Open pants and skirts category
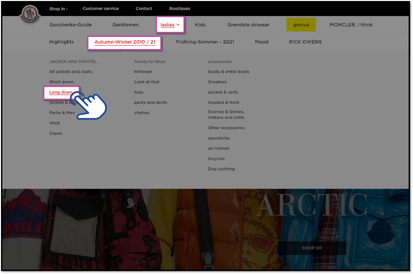Image resolution: width=413 pixels, height=274 pixels. point(151,102)
